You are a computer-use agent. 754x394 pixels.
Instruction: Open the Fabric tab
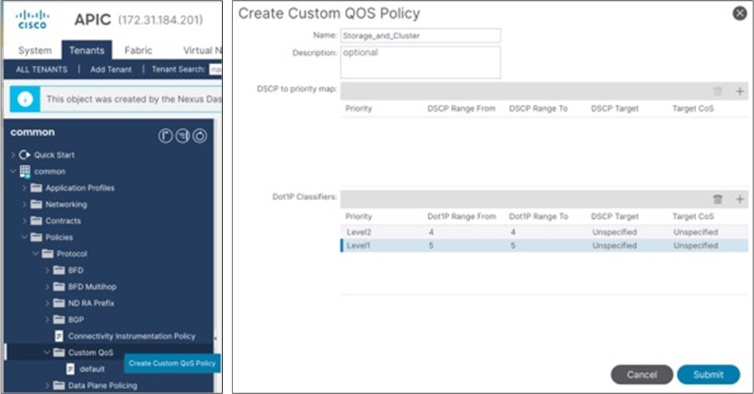[x=138, y=51]
